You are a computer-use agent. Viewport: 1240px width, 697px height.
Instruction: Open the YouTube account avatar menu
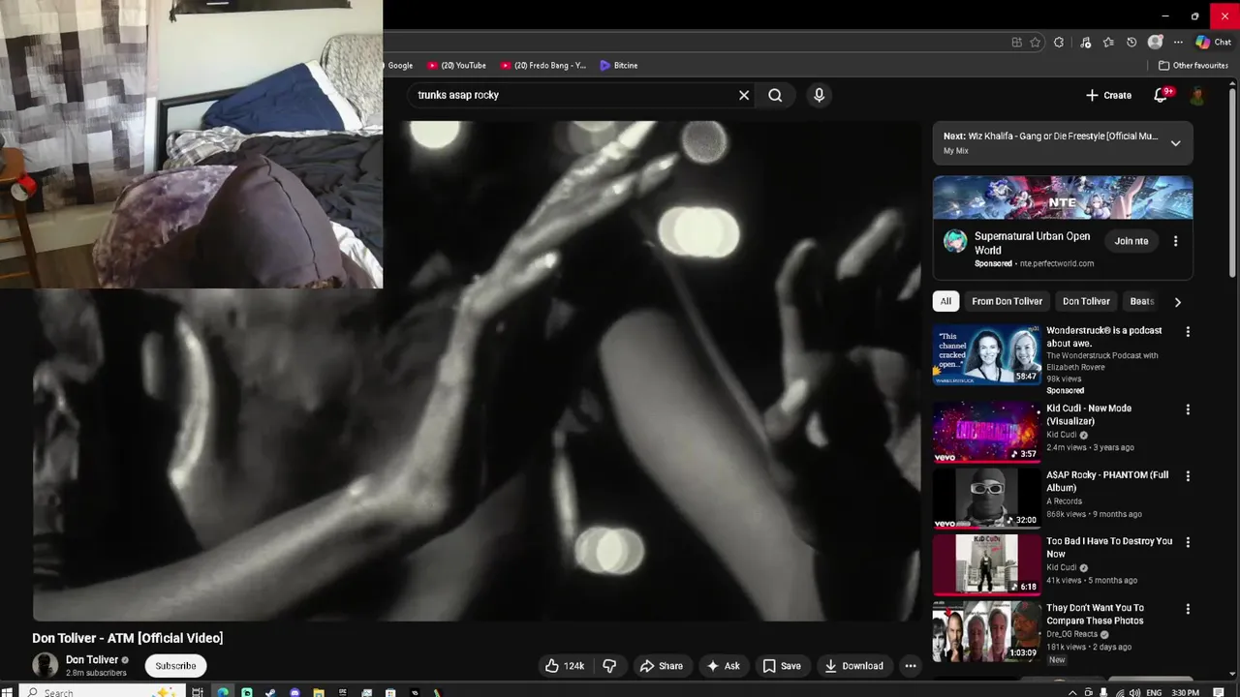pyautogui.click(x=1198, y=95)
